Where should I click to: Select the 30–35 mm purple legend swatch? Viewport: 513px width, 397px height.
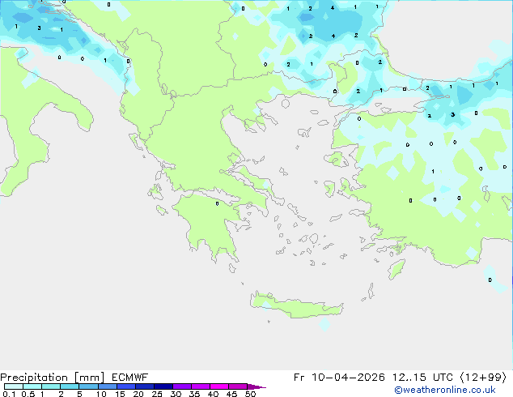click(x=181, y=386)
